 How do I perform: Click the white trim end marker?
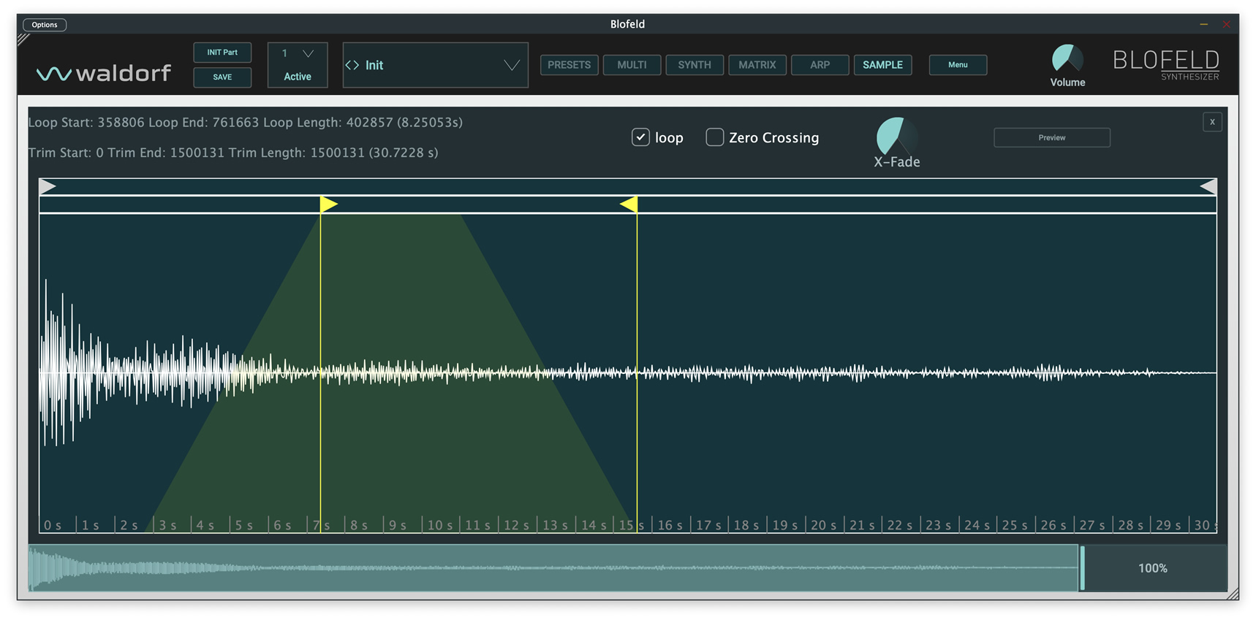[x=1208, y=187]
